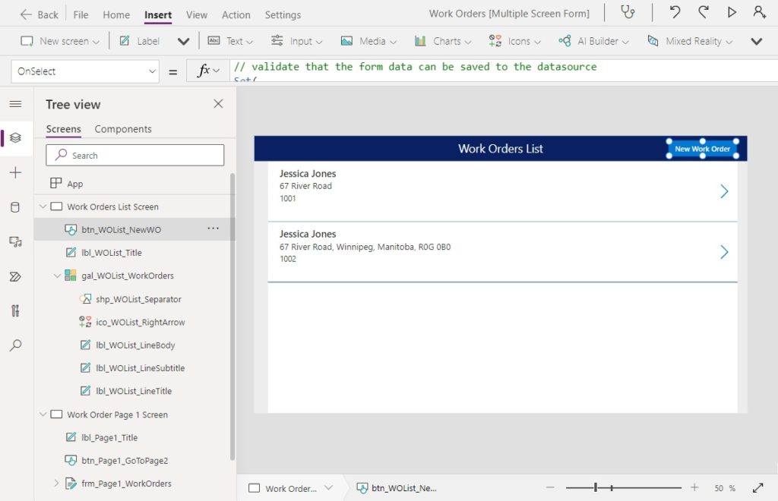Screen dimensions: 778x501
Task: Open the Data sources panel
Action: pyautogui.click(x=15, y=207)
